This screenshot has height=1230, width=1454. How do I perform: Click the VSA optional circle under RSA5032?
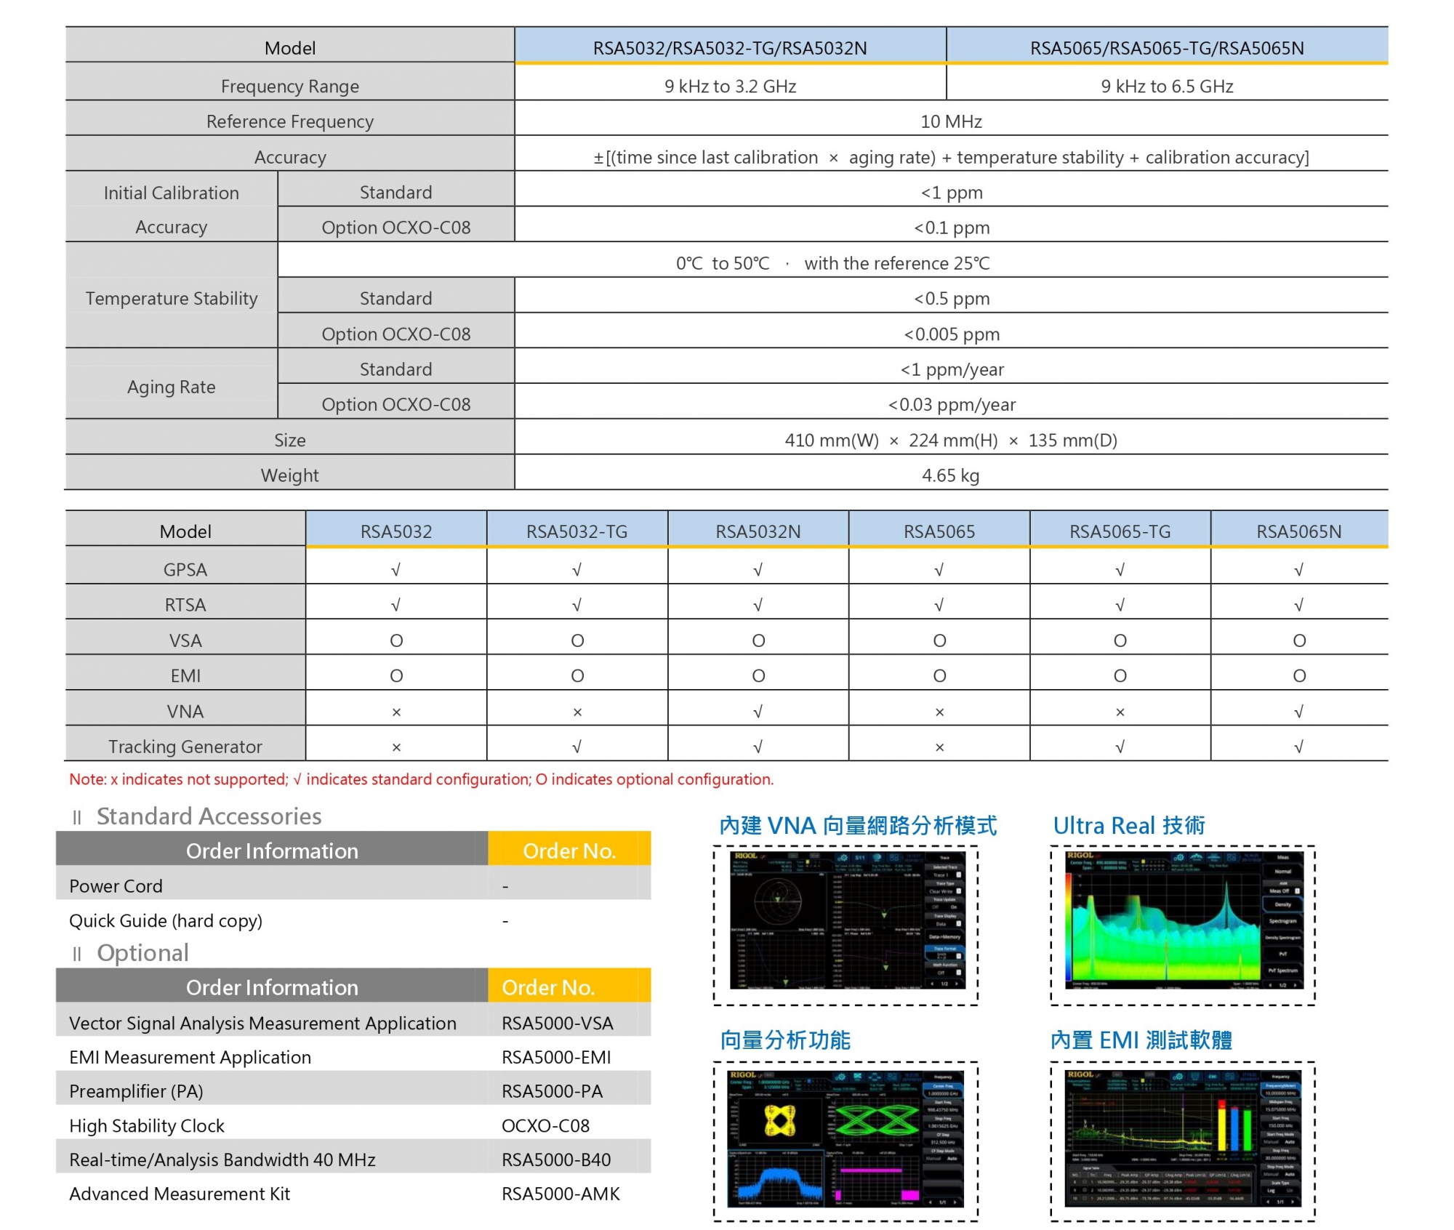(x=396, y=640)
